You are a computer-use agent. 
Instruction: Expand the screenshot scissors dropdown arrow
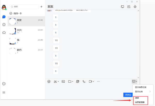coord(58,81)
